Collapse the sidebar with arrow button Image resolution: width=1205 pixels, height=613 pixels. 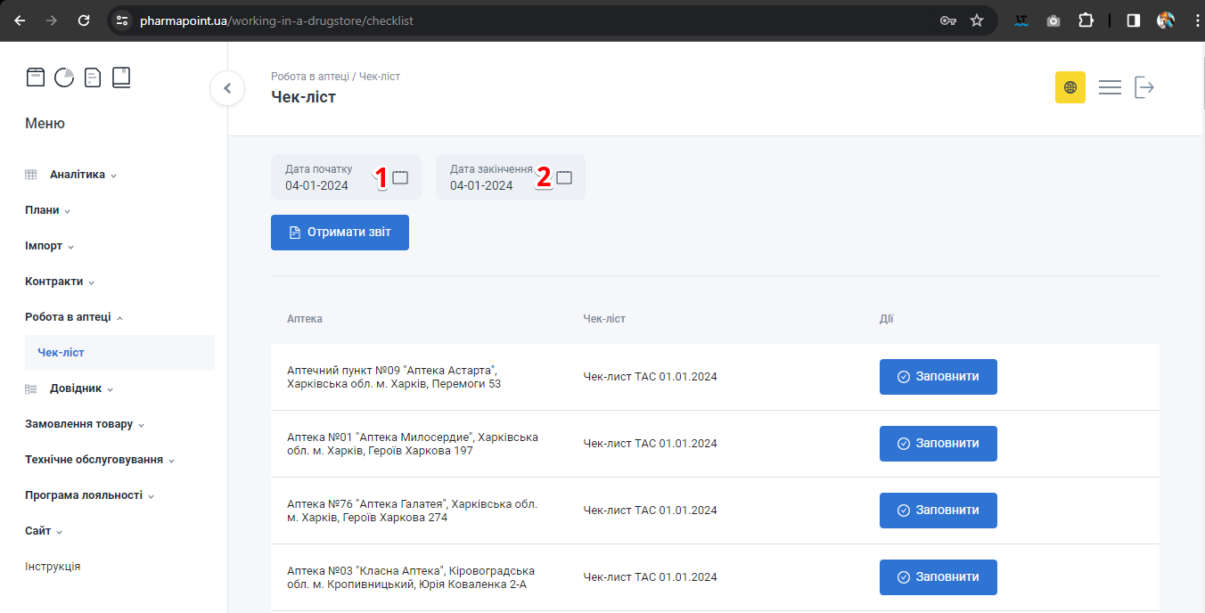227,88
